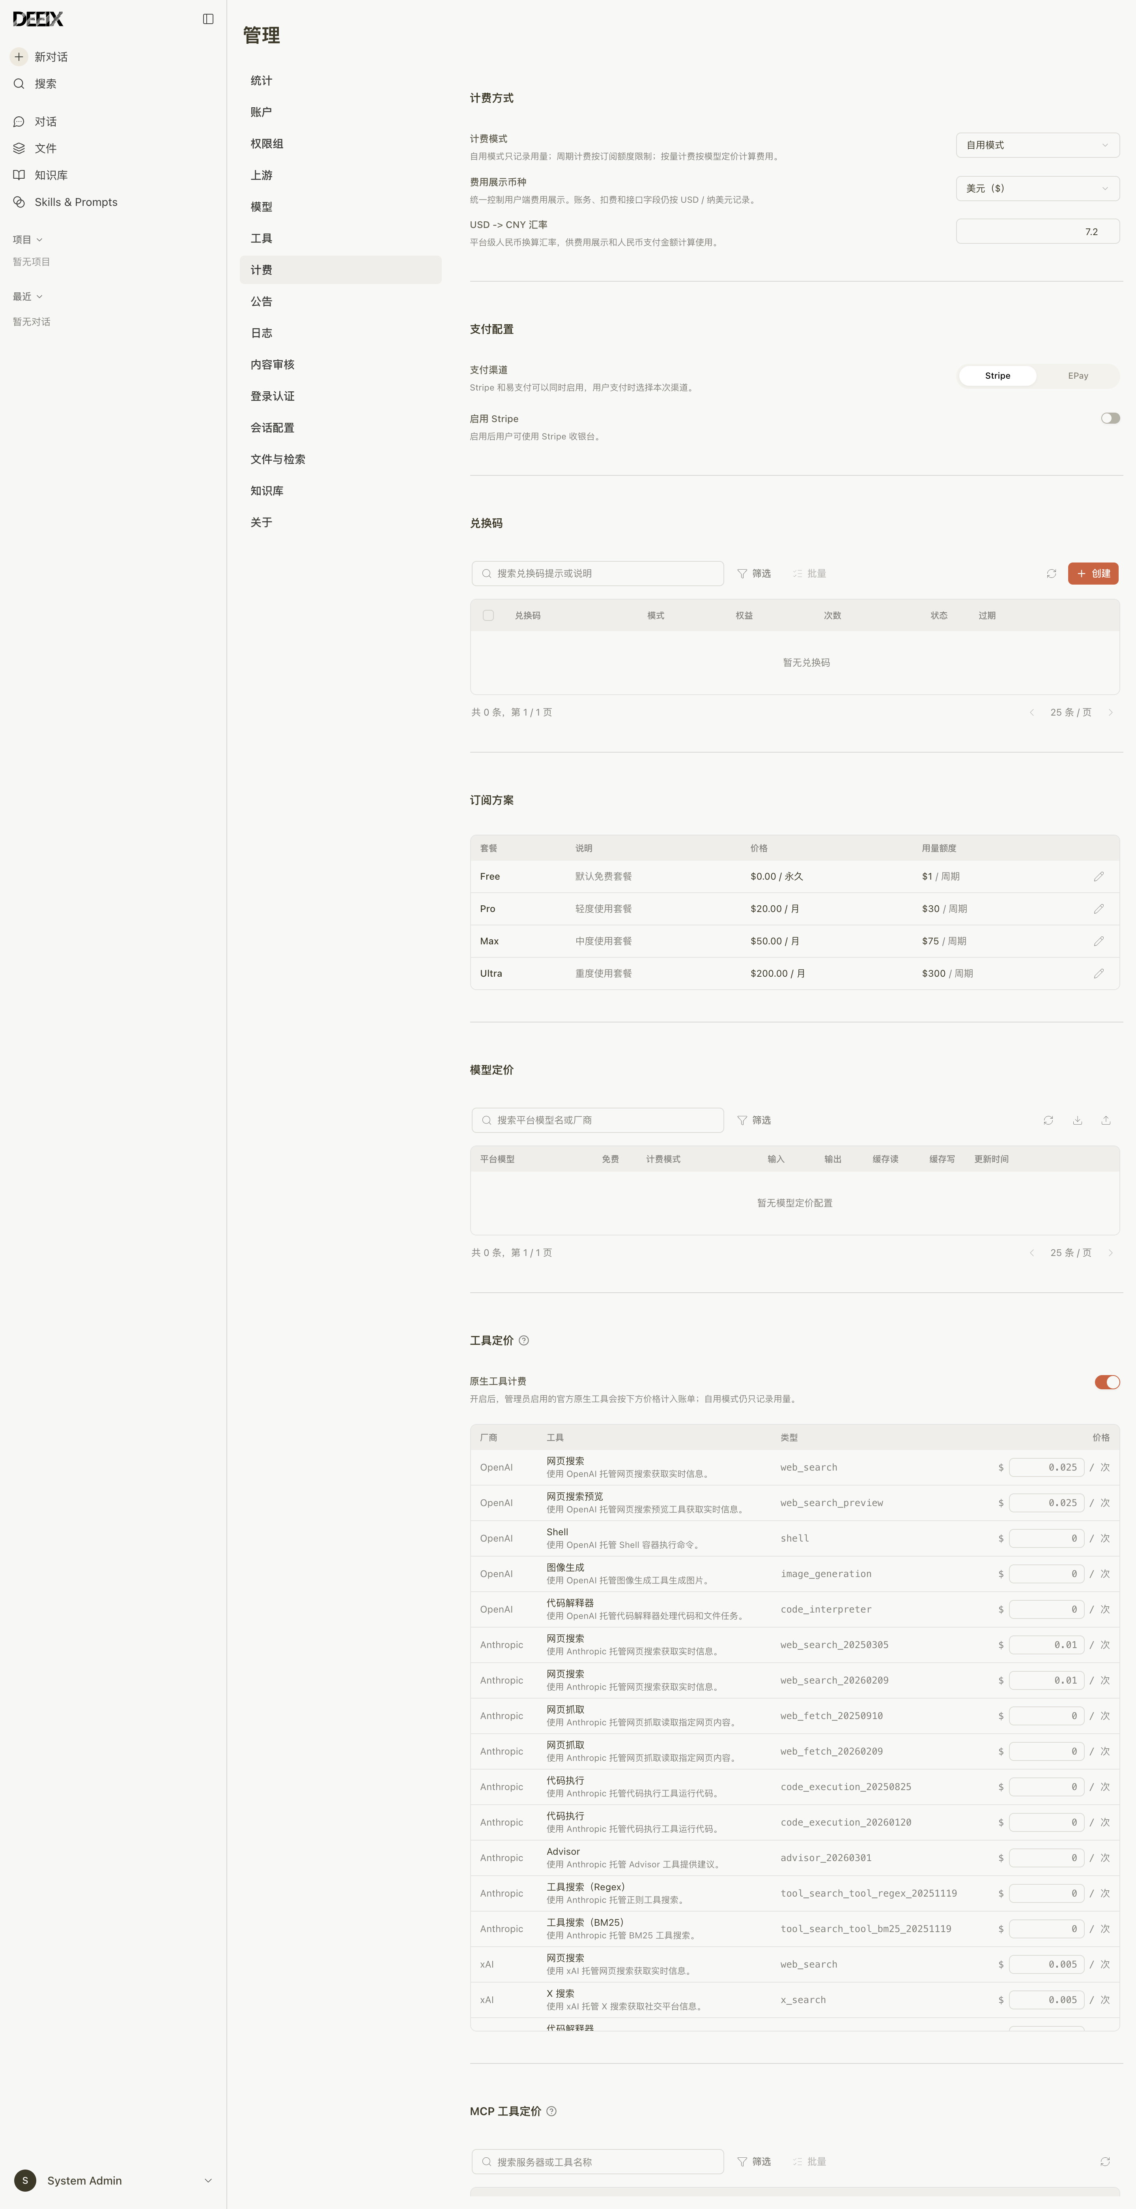Select Stripe payment channel

click(997, 376)
